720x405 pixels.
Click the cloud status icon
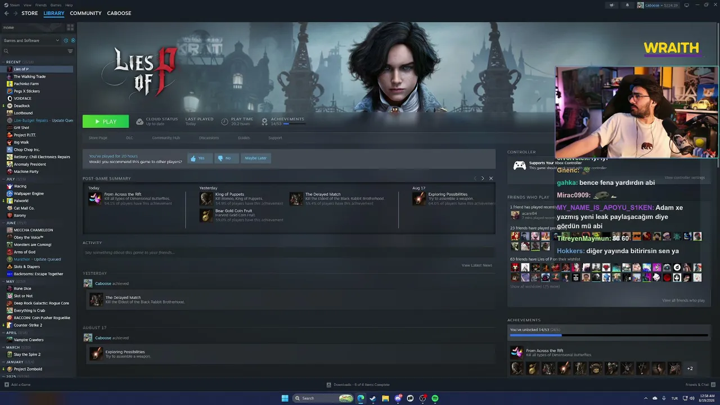pyautogui.click(x=140, y=121)
